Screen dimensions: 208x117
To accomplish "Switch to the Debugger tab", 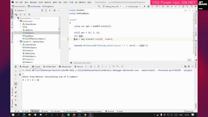I will click(24, 67).
